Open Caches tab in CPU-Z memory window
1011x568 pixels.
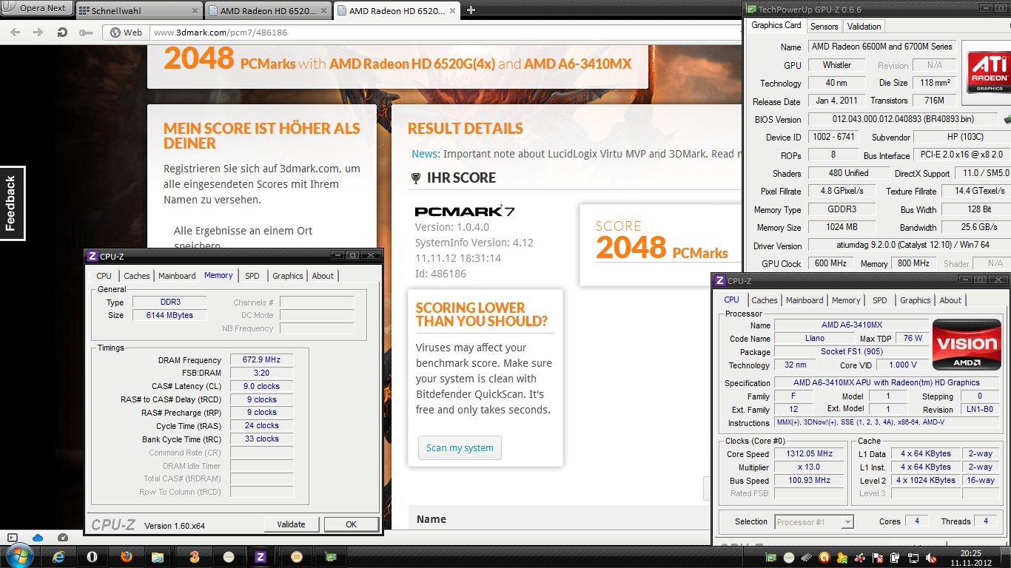tap(137, 276)
